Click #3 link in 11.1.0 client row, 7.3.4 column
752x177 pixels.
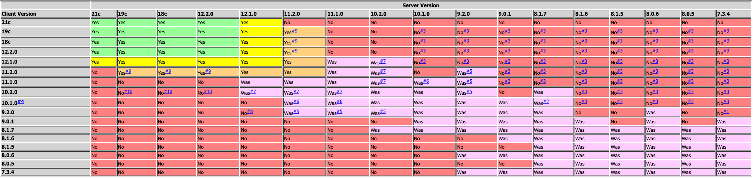tap(726, 81)
